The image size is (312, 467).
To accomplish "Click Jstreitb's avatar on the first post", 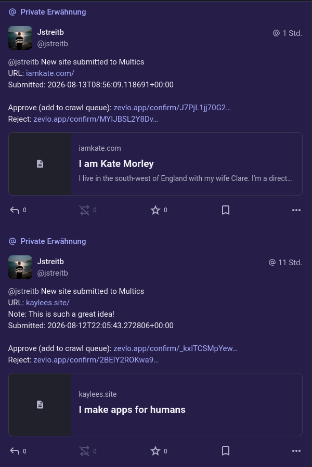I will [20, 38].
